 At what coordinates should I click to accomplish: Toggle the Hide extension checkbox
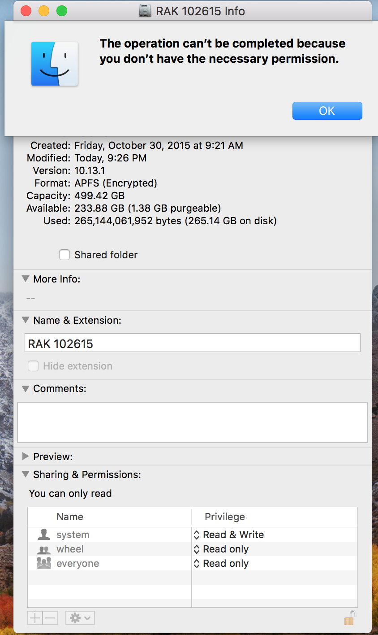click(x=33, y=366)
